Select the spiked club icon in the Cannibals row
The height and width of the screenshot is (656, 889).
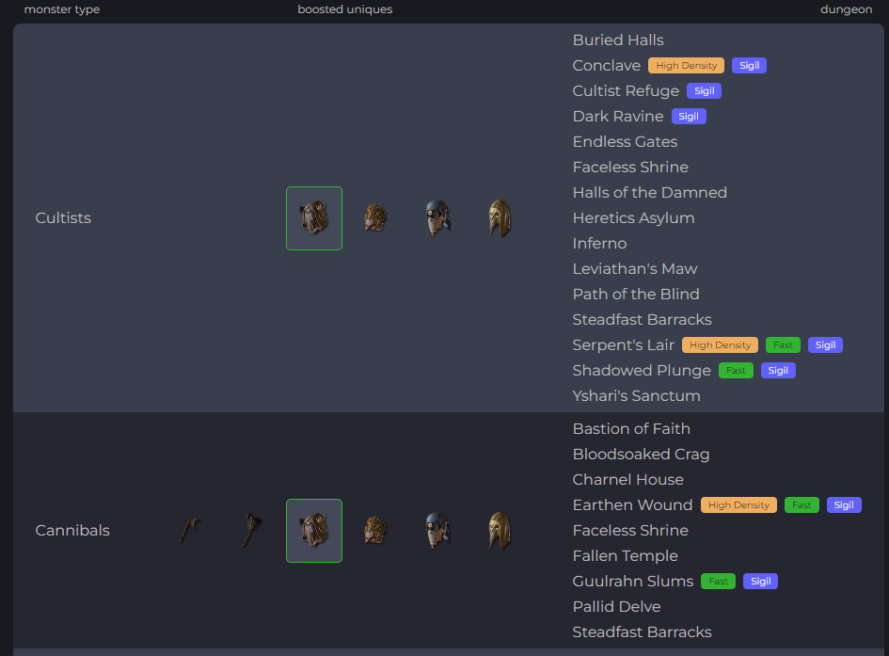point(252,531)
